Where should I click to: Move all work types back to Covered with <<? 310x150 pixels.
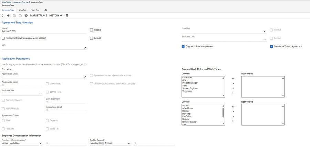(233, 121)
